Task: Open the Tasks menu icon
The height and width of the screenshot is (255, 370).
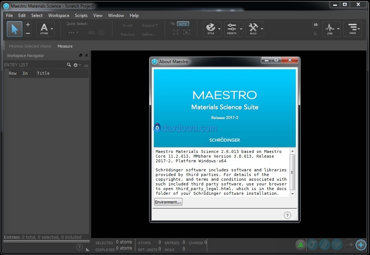Action: click(x=353, y=29)
